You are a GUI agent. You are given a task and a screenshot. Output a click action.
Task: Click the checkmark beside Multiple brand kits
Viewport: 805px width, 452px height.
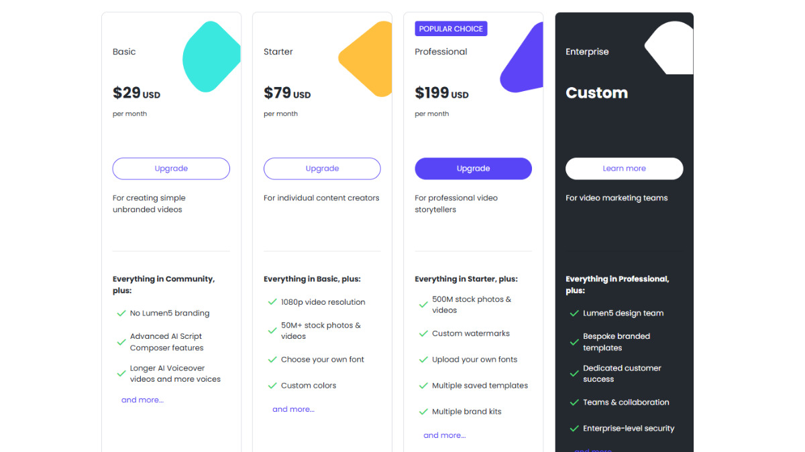(x=423, y=412)
